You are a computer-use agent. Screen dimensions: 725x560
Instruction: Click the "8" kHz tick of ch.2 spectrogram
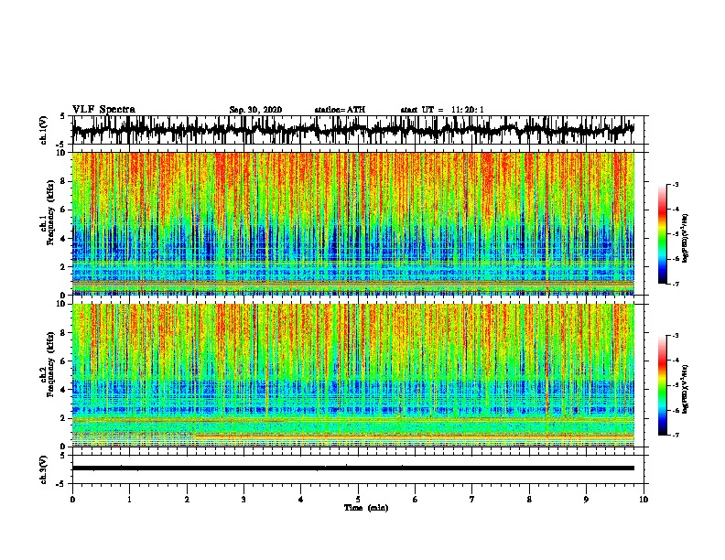63,333
